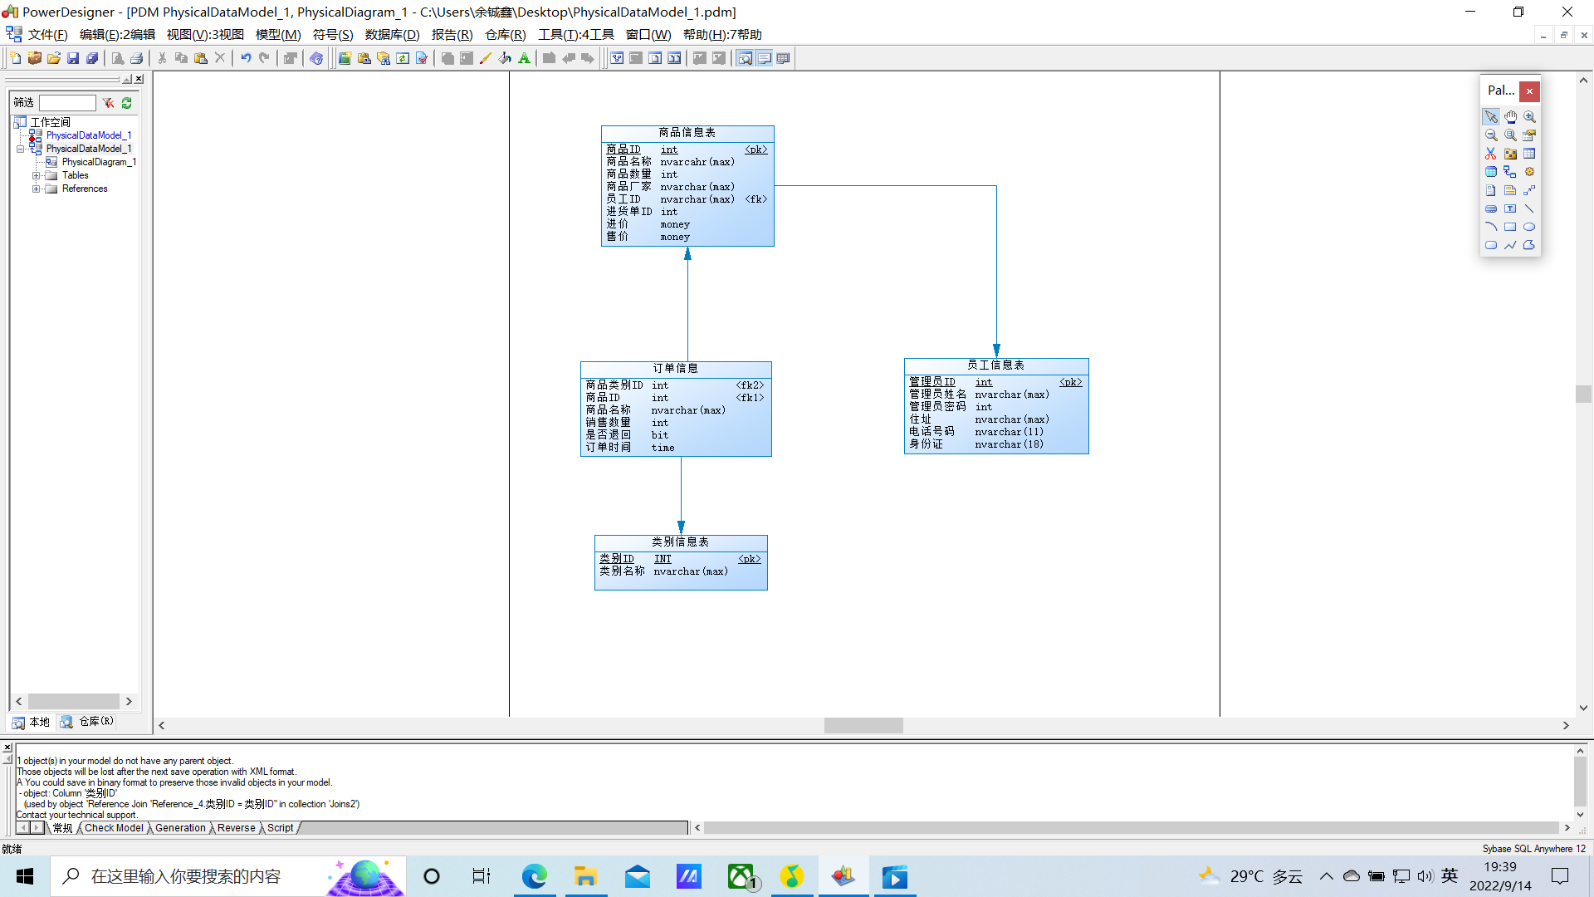This screenshot has height=897, width=1594.
Task: Click the horizontal scrollbar thumb under diagram
Action: click(863, 725)
